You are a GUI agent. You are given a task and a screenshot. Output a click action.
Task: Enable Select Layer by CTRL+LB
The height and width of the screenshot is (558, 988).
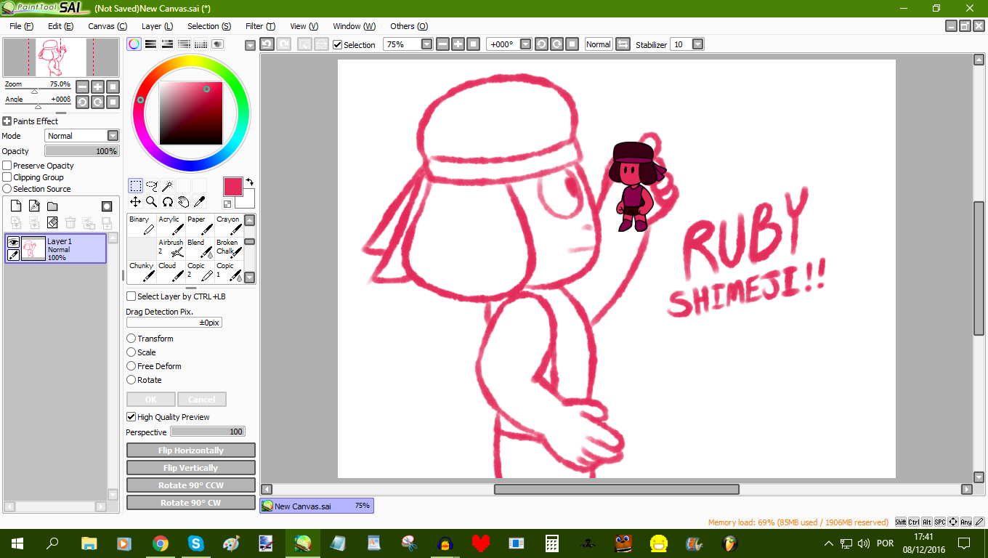point(131,296)
